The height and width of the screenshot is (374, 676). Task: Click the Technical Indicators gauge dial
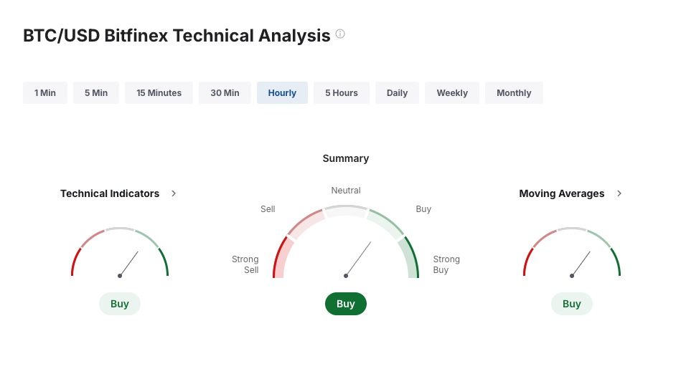(120, 252)
